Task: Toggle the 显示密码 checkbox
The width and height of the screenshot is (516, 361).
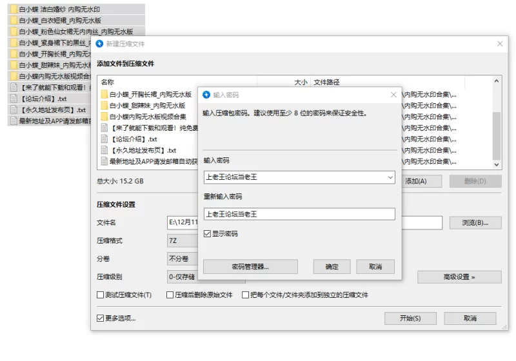Action: 207,233
